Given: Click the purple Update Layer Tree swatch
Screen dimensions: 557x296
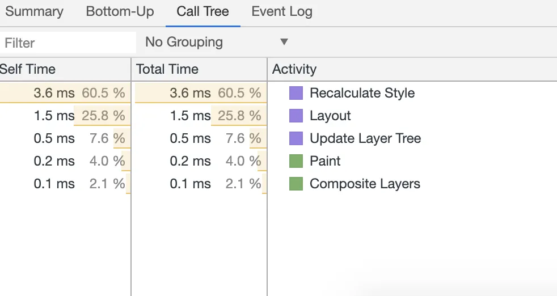Looking at the screenshot, I should click(x=296, y=138).
